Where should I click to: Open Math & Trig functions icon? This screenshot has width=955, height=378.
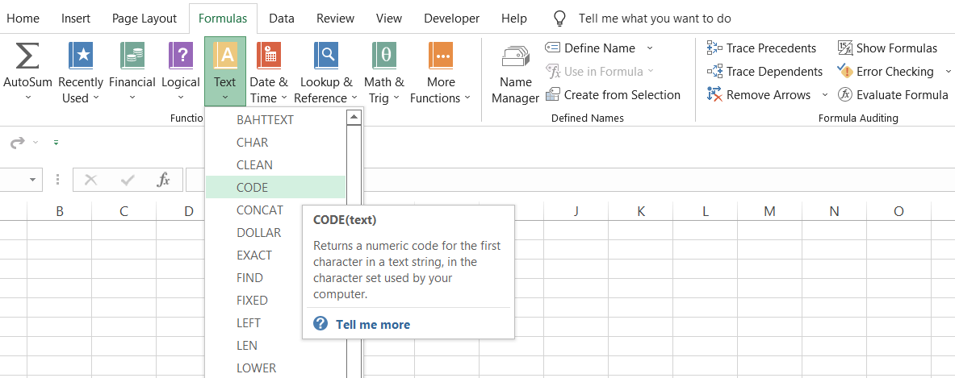(x=383, y=56)
